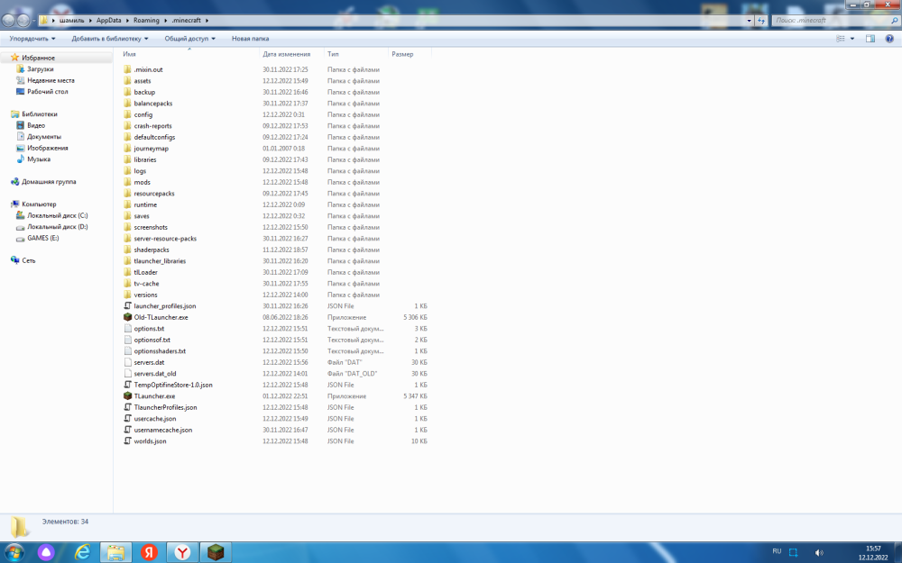
Task: Select the usercache.json file
Action: coord(155,419)
